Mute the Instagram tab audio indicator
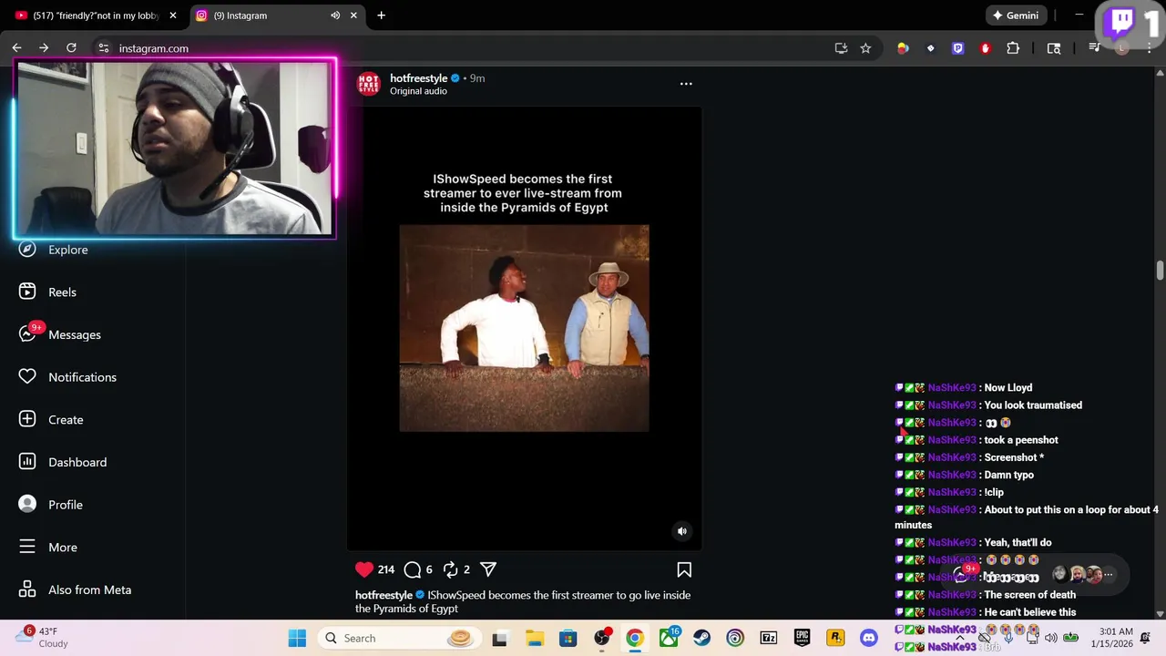 tap(335, 15)
